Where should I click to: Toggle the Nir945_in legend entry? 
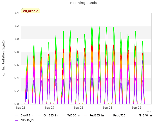click(x=25, y=120)
